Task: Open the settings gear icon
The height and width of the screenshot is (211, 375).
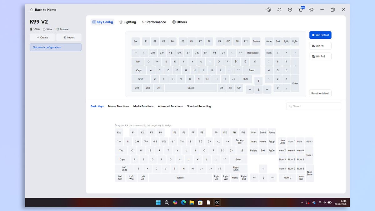Action: pos(312,10)
